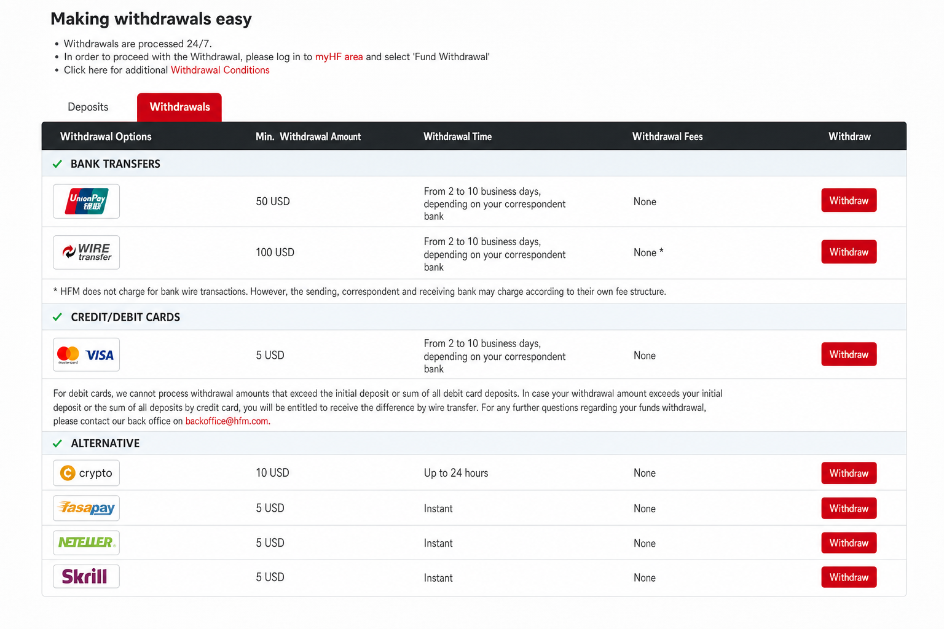The height and width of the screenshot is (629, 944).
Task: Withdraw funds via crypto
Action: click(849, 473)
